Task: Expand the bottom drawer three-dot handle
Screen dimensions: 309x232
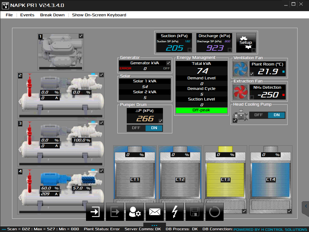Action: click(154, 225)
